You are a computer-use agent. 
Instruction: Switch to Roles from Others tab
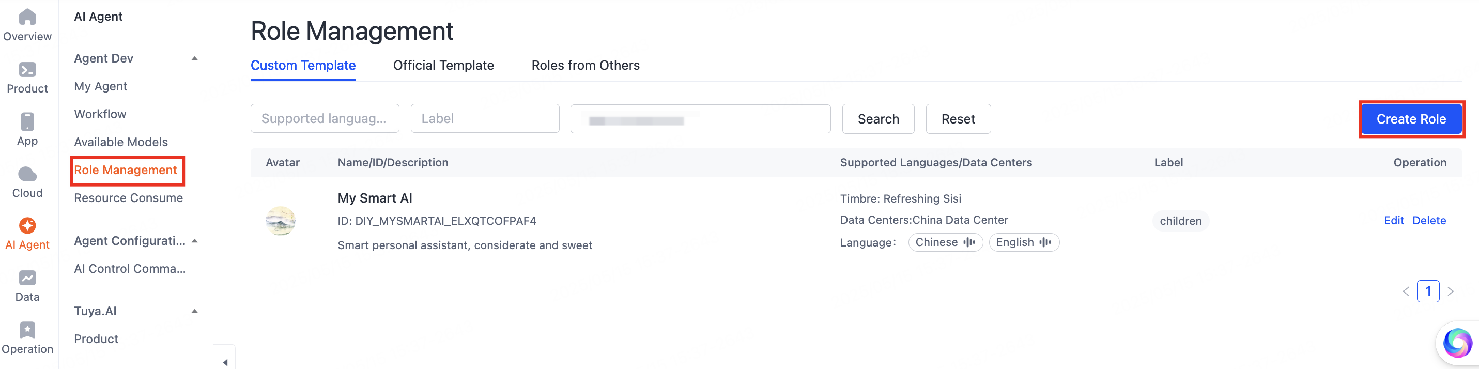pyautogui.click(x=585, y=66)
